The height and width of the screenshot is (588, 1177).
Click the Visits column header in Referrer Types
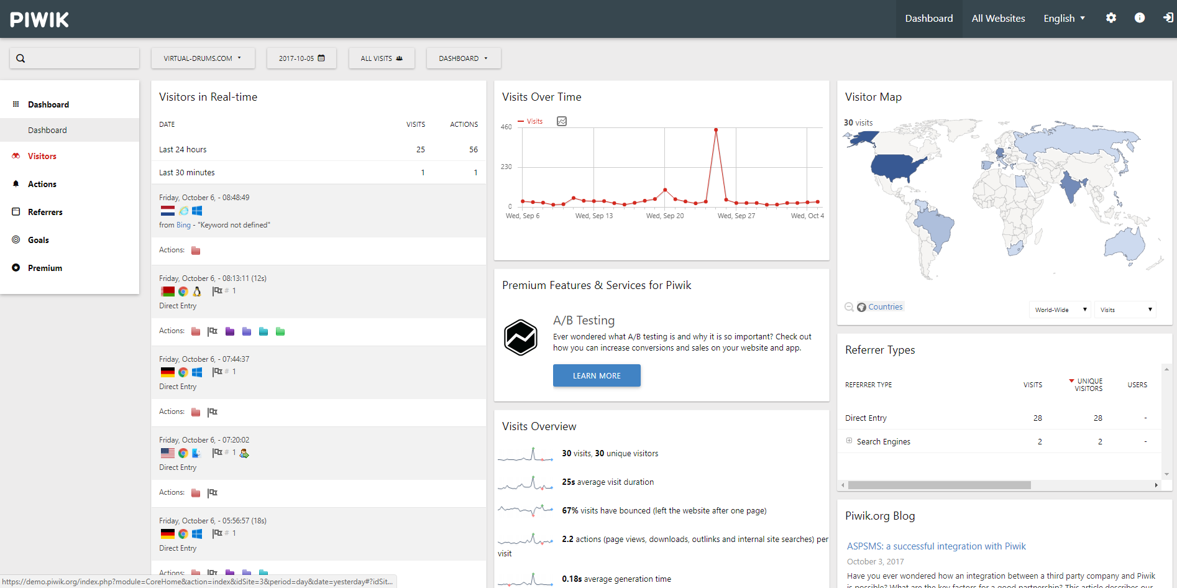point(1032,385)
